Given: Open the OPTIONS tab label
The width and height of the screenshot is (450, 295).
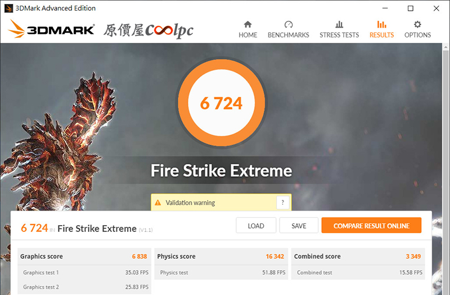Looking at the screenshot, I should [417, 35].
